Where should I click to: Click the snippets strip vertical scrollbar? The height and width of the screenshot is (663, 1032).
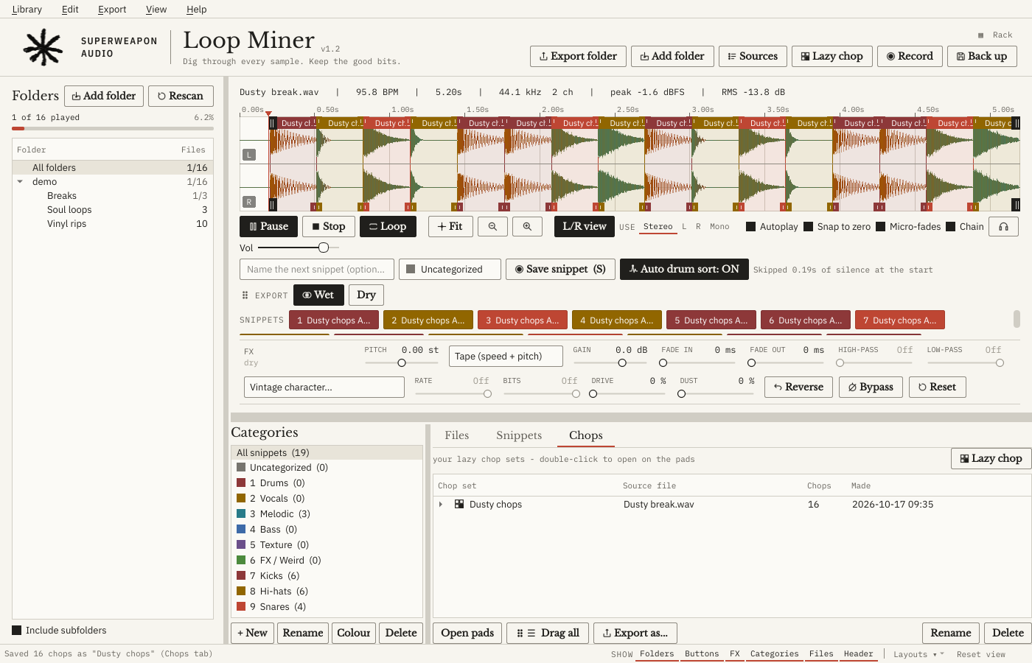(x=1017, y=319)
